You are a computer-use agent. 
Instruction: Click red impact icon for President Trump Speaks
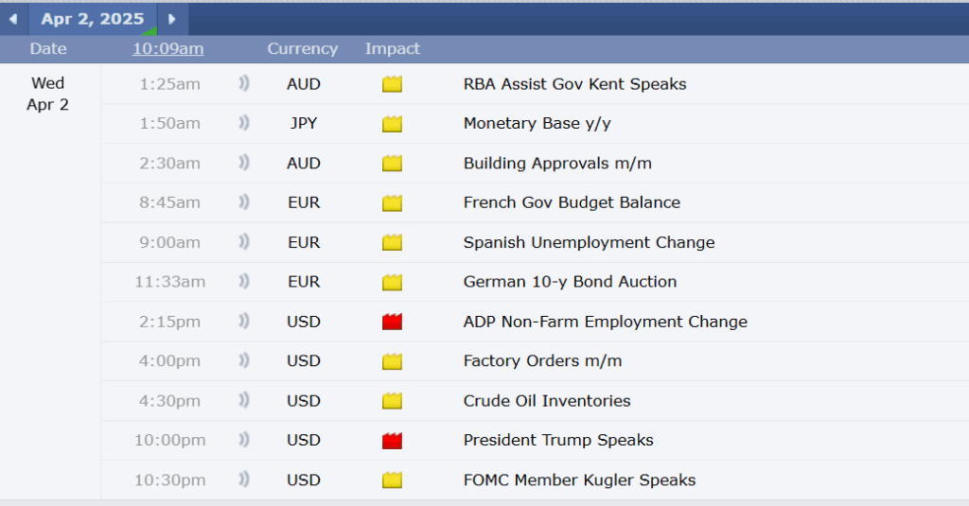tap(392, 440)
